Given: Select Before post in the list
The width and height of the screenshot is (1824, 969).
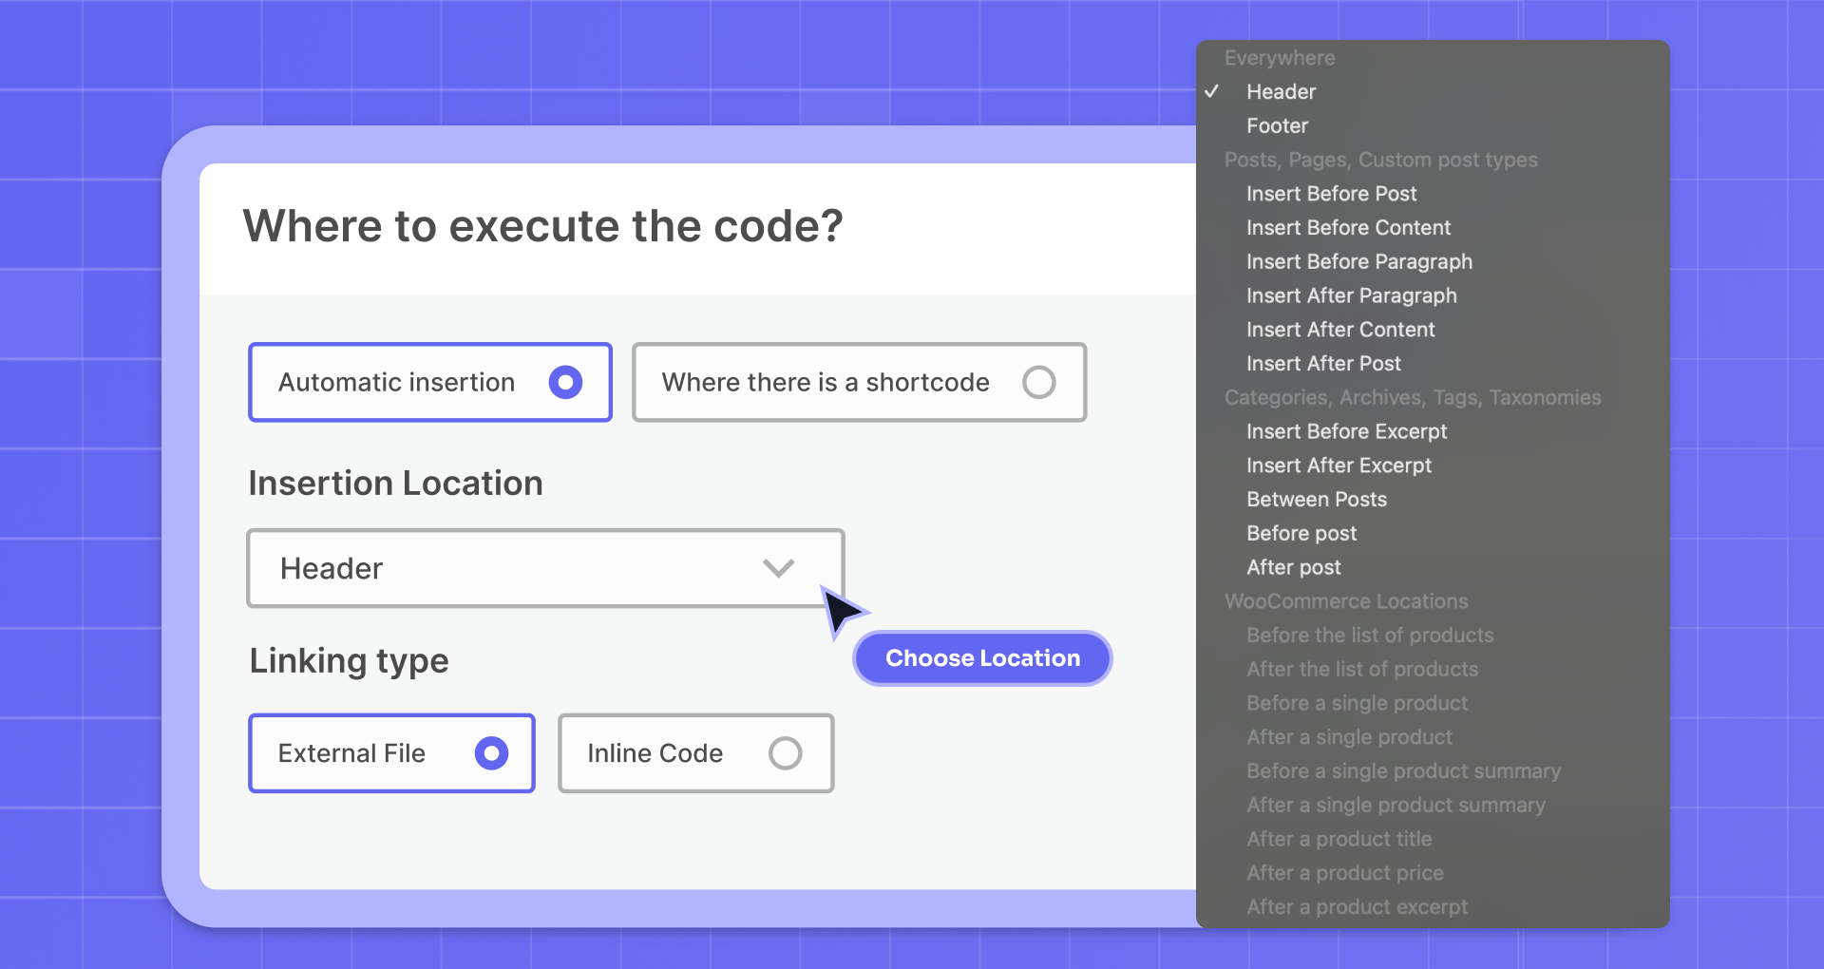Looking at the screenshot, I should (1301, 534).
